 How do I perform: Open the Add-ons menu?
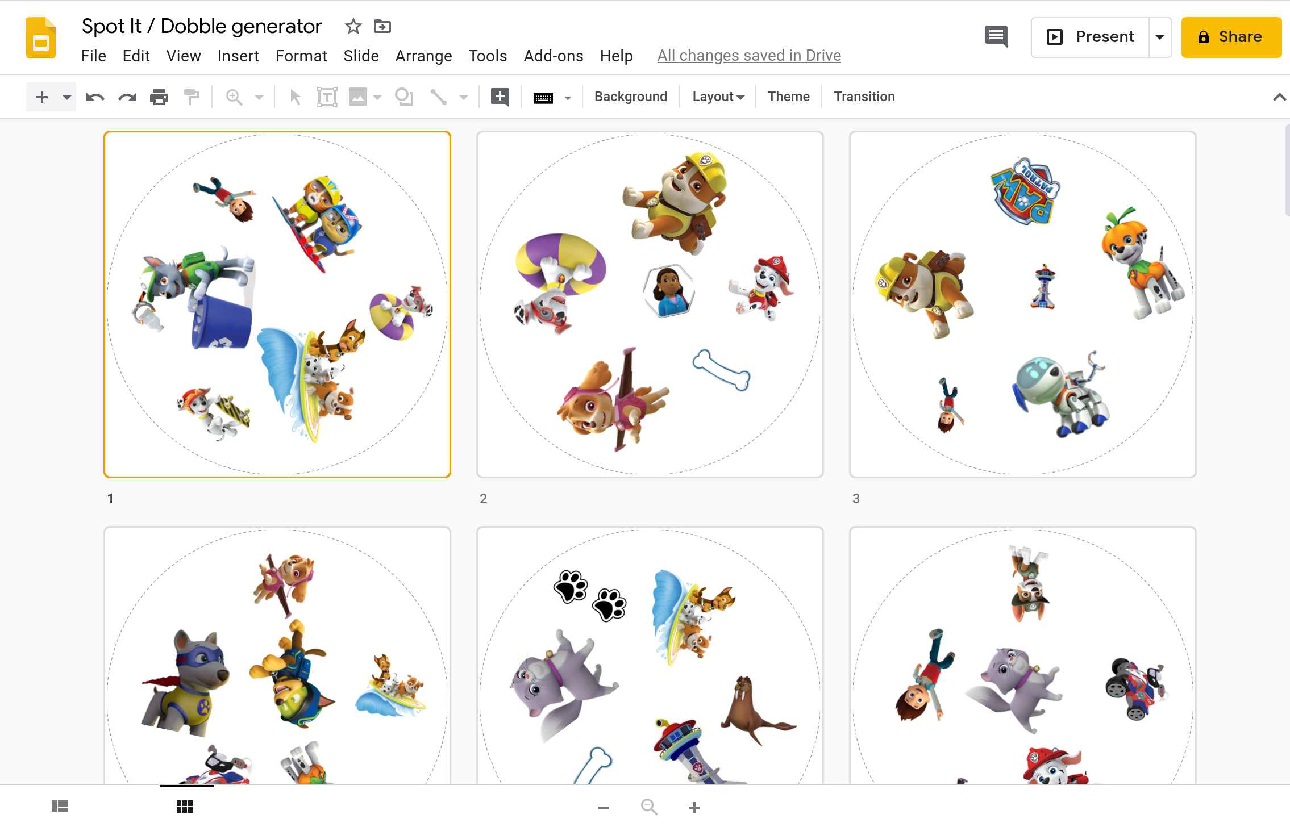coord(553,56)
